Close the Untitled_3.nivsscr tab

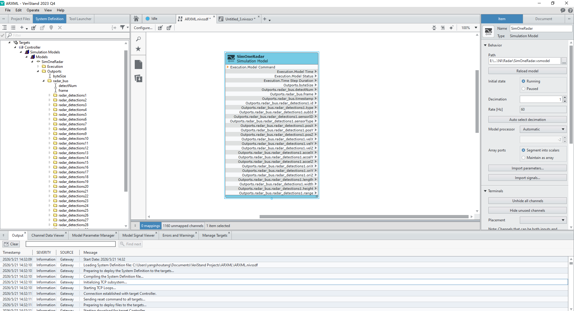click(x=259, y=16)
